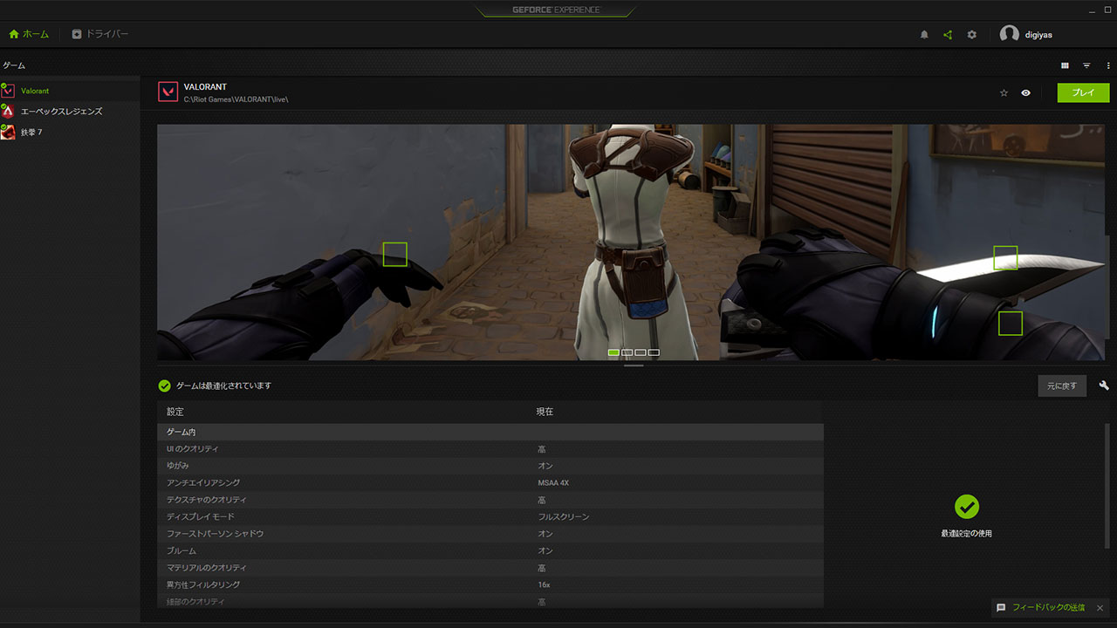This screenshot has width=1117, height=628.
Task: Click the Apex Legends icon in the sidebar
Action: pos(8,112)
